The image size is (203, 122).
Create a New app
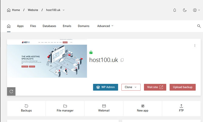pyautogui.click(x=142, y=108)
